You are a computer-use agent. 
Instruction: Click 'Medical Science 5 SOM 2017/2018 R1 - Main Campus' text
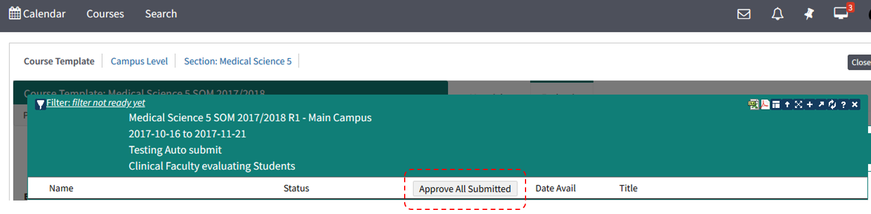pos(250,118)
